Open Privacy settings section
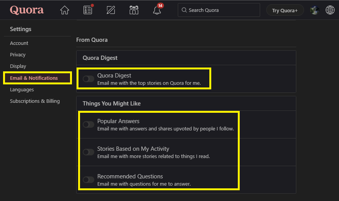339x201 pixels. (18, 55)
